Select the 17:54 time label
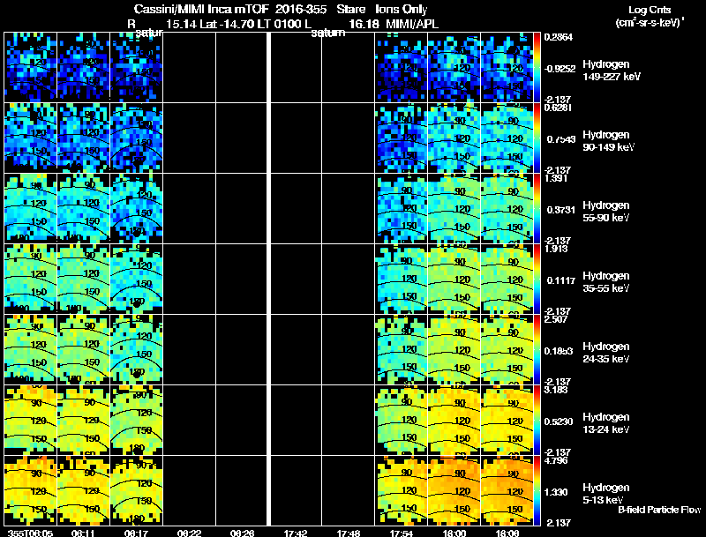 click(402, 533)
